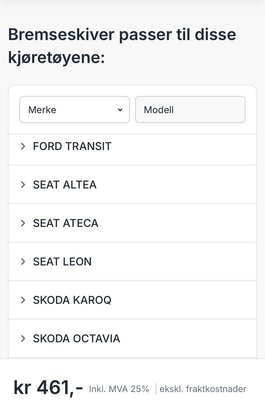
Task: Choose the SKODA OCTAVIA row text
Action: [x=76, y=338]
